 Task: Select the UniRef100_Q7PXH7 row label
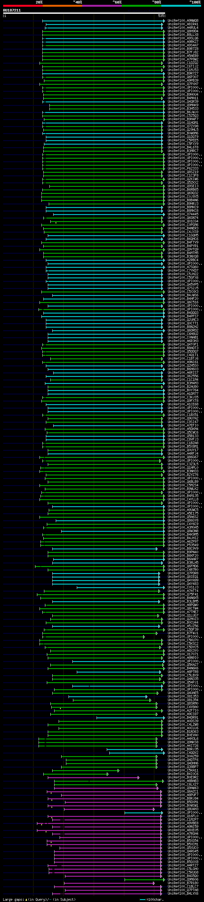coord(183,84)
